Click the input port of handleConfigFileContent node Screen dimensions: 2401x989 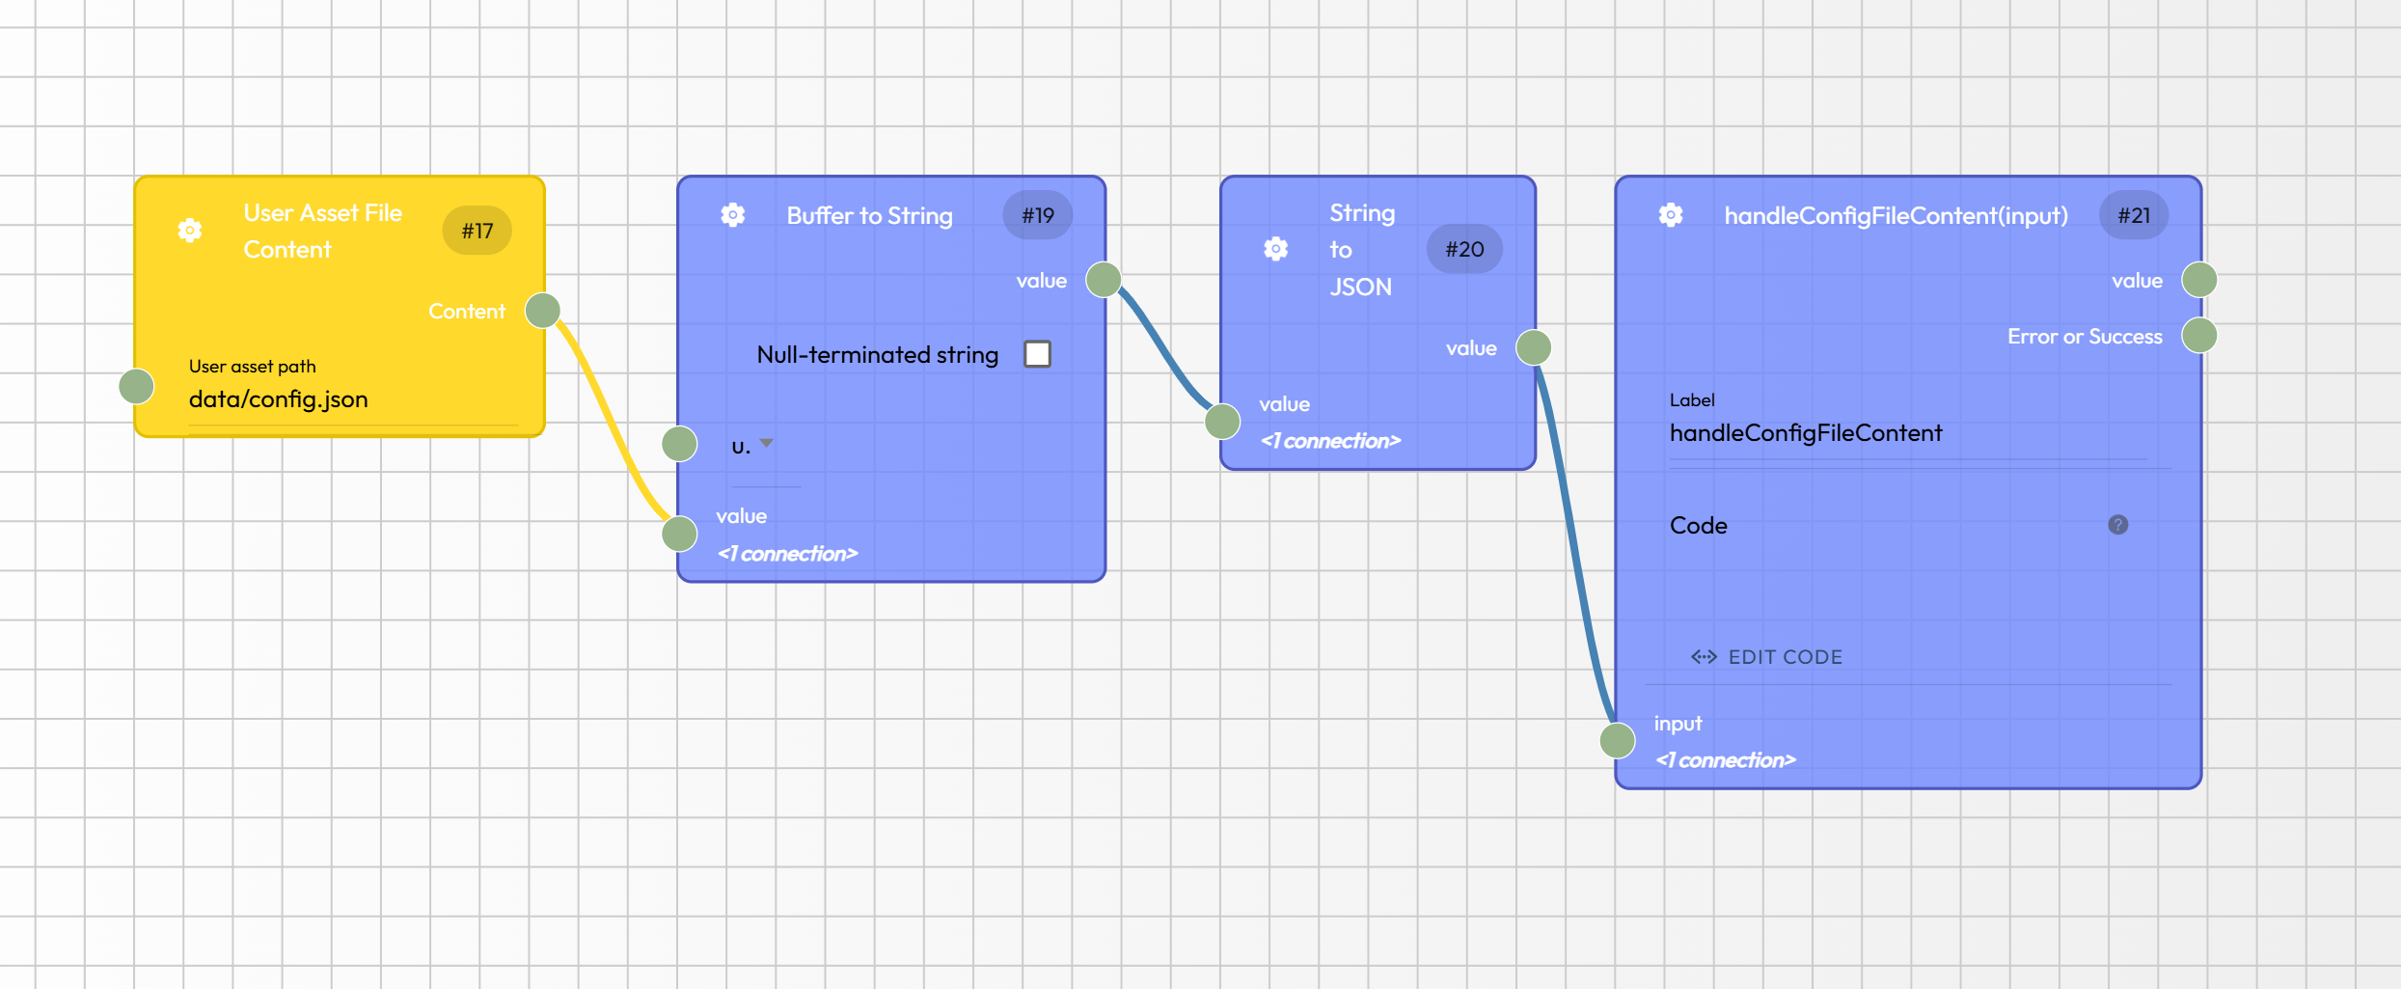point(1617,741)
